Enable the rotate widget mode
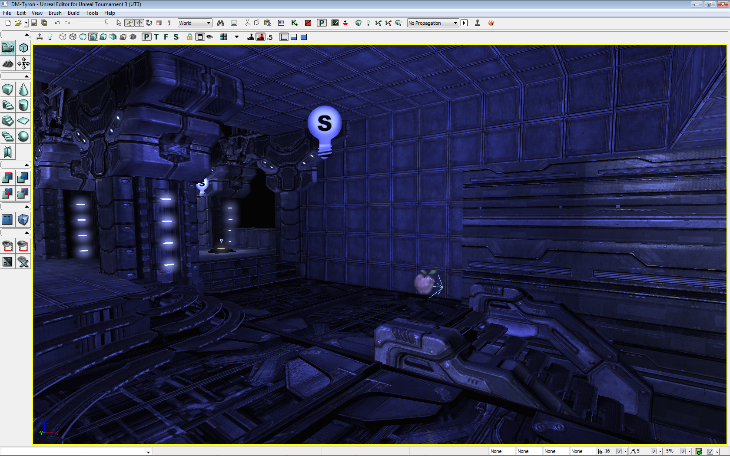 click(149, 23)
